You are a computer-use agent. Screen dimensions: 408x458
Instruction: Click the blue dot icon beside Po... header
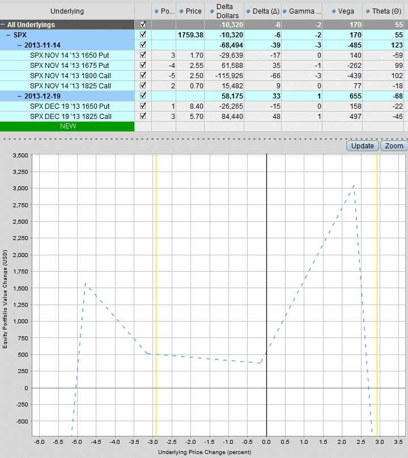[156, 11]
